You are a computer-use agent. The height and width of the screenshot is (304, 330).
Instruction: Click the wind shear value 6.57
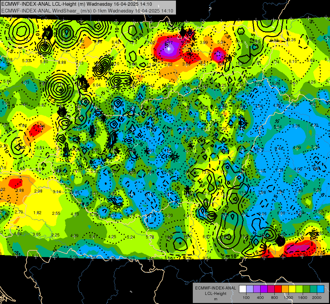pos(204,64)
